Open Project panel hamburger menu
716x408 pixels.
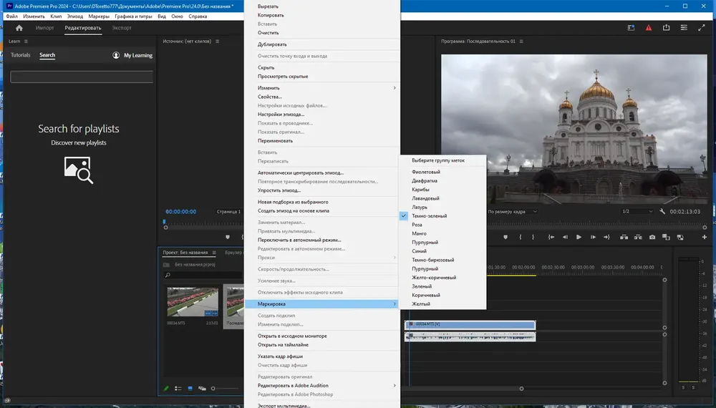click(213, 253)
